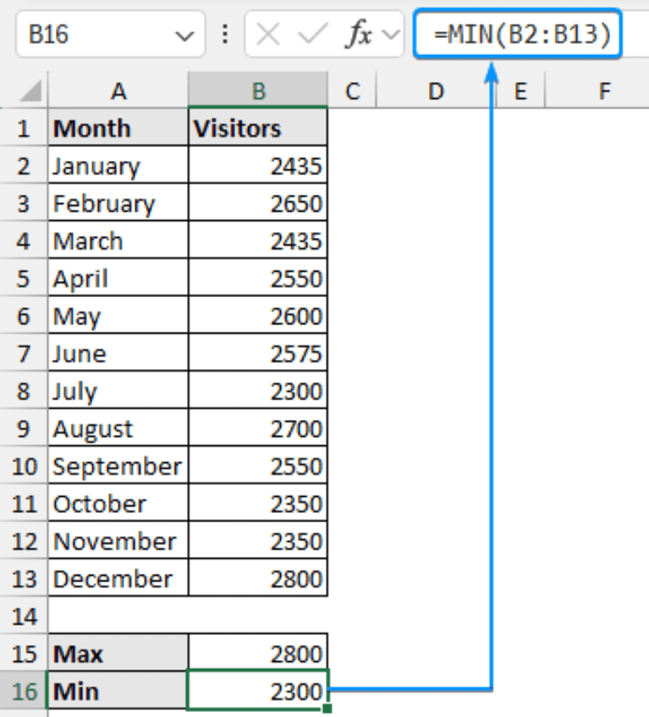Click the formula bar showing =MIN(B2:B13)
The height and width of the screenshot is (717, 649).
pos(516,34)
